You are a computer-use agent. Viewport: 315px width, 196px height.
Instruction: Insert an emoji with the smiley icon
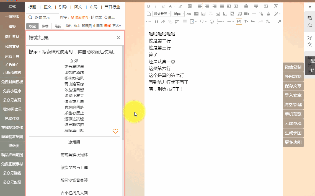[x=212, y=22]
